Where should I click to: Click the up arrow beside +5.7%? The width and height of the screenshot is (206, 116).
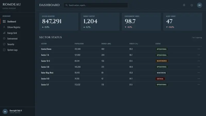click(x=84, y=27)
